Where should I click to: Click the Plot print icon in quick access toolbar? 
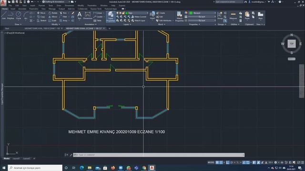coord(28,2)
